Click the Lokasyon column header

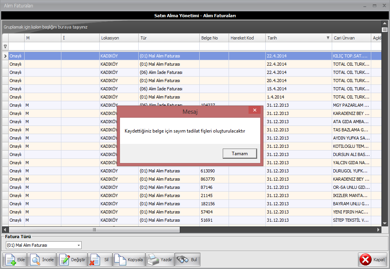119,38
